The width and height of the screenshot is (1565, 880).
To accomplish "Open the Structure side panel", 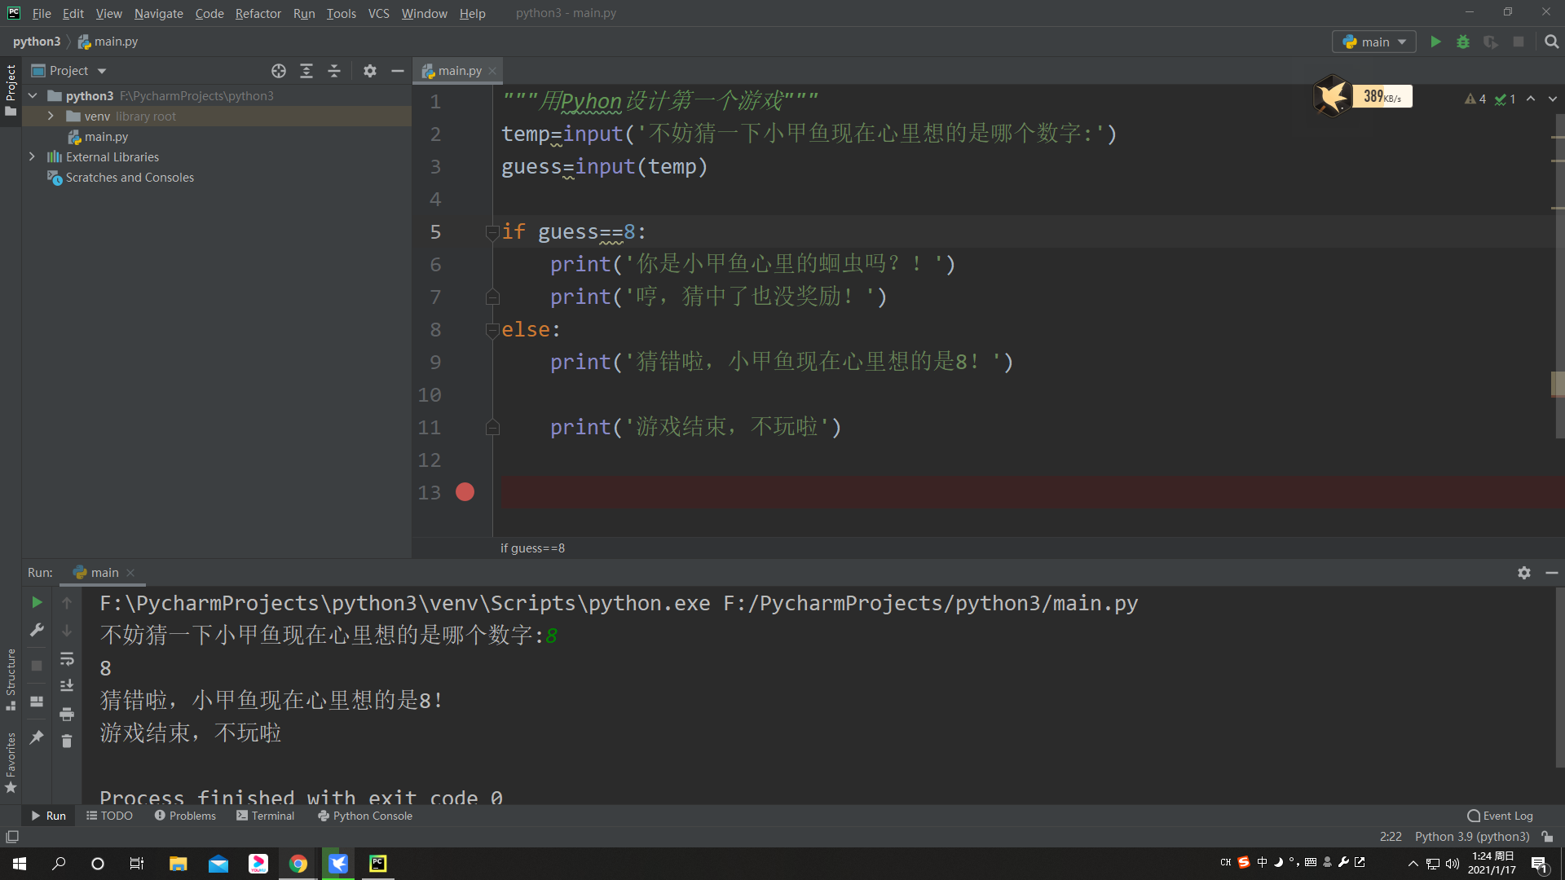I will pos(11,678).
